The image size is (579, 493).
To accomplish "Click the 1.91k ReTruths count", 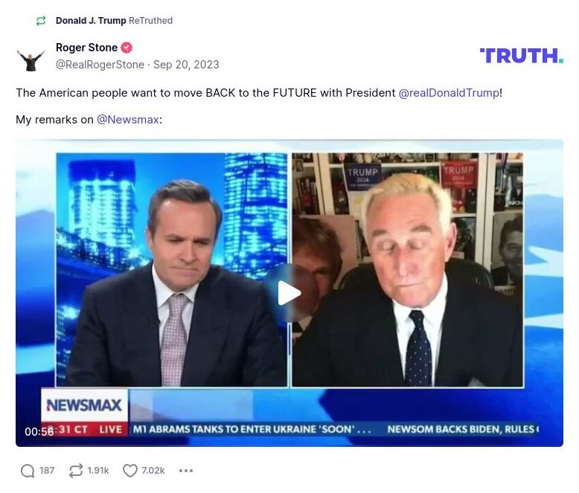I will pos(98,471).
